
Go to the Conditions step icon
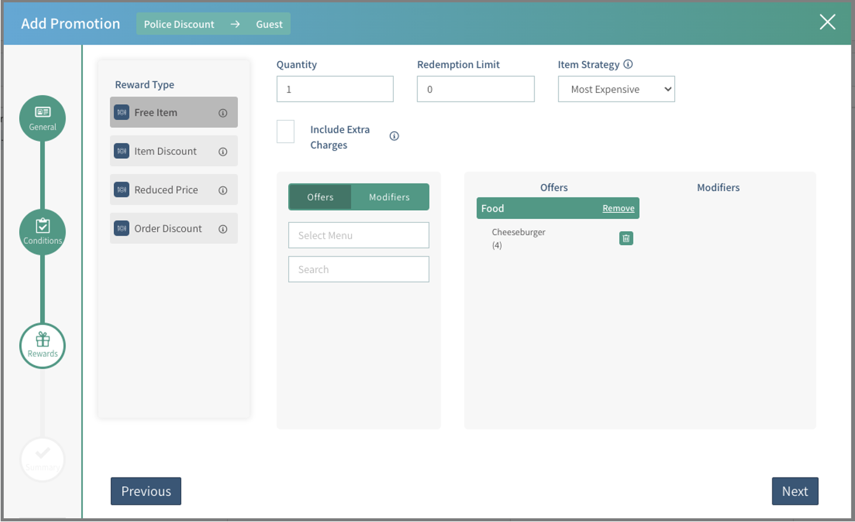pos(43,232)
